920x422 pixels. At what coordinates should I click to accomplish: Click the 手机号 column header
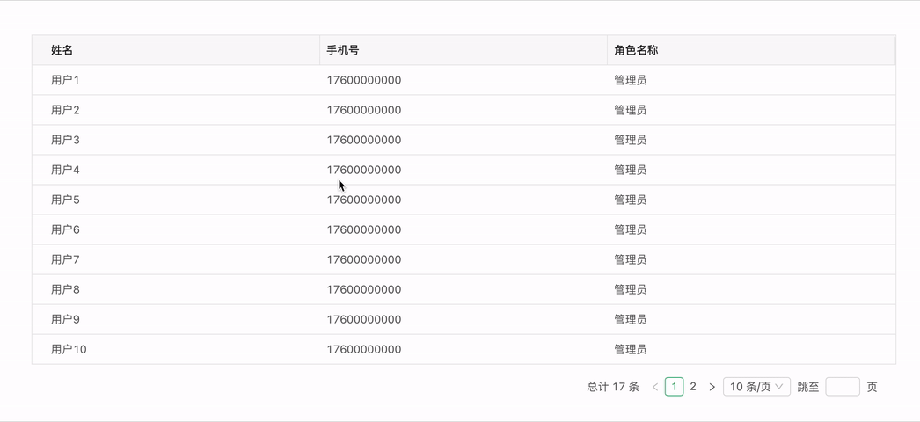click(343, 51)
